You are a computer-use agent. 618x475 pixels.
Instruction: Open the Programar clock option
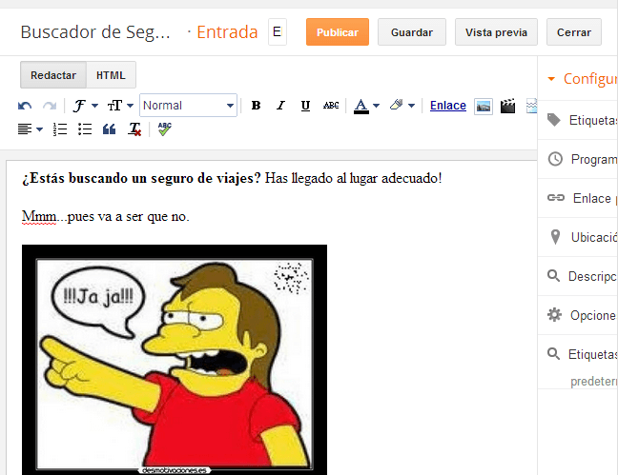pos(578,159)
